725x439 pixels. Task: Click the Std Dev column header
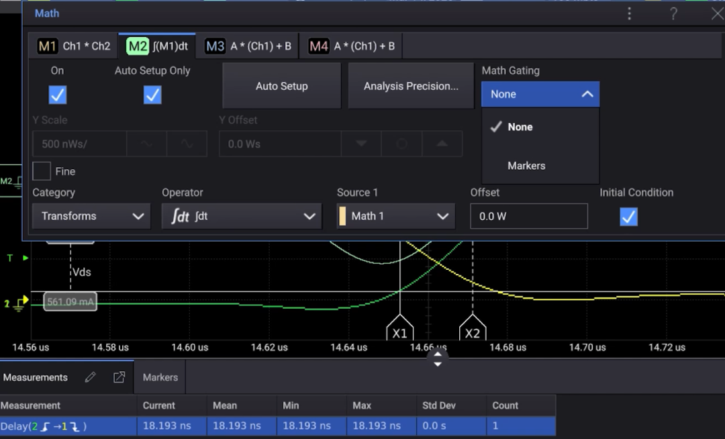coord(452,405)
